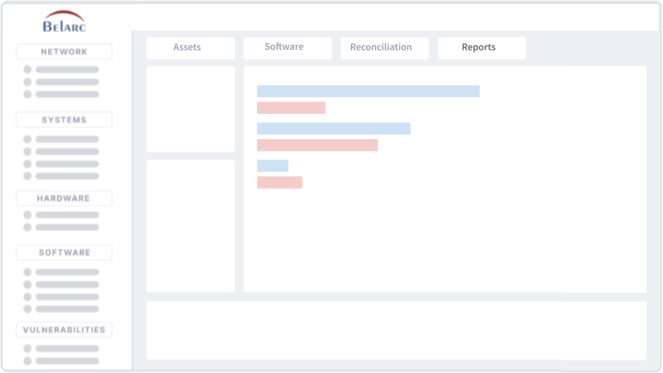
Task: Select the Reconciliation tab
Action: [x=381, y=48]
